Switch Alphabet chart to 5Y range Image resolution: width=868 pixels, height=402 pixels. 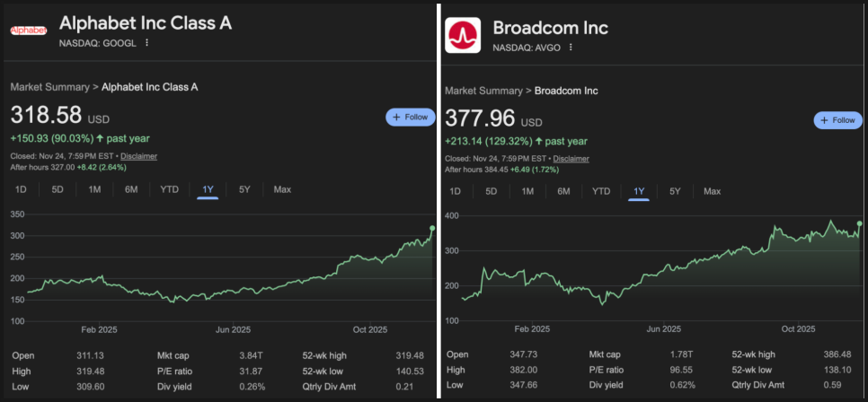tap(244, 189)
